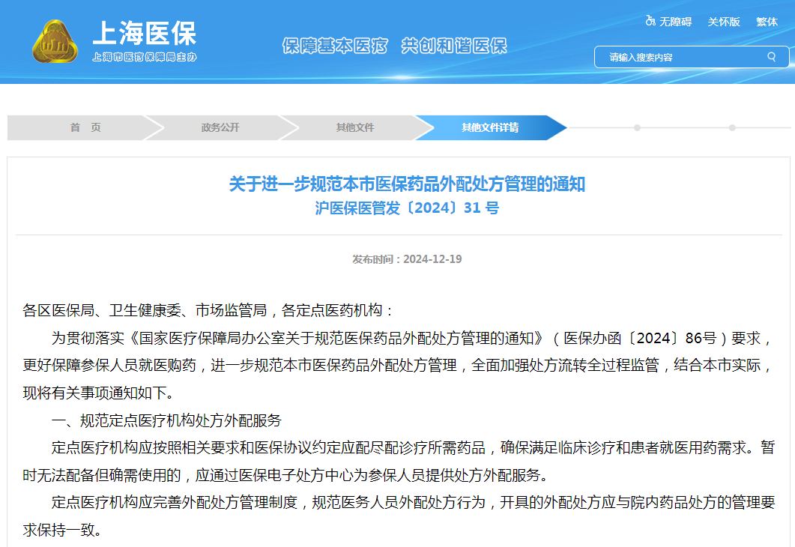Open the 无障碍 accessibility mode link
Screen dimensions: 795x547
[x=675, y=22]
